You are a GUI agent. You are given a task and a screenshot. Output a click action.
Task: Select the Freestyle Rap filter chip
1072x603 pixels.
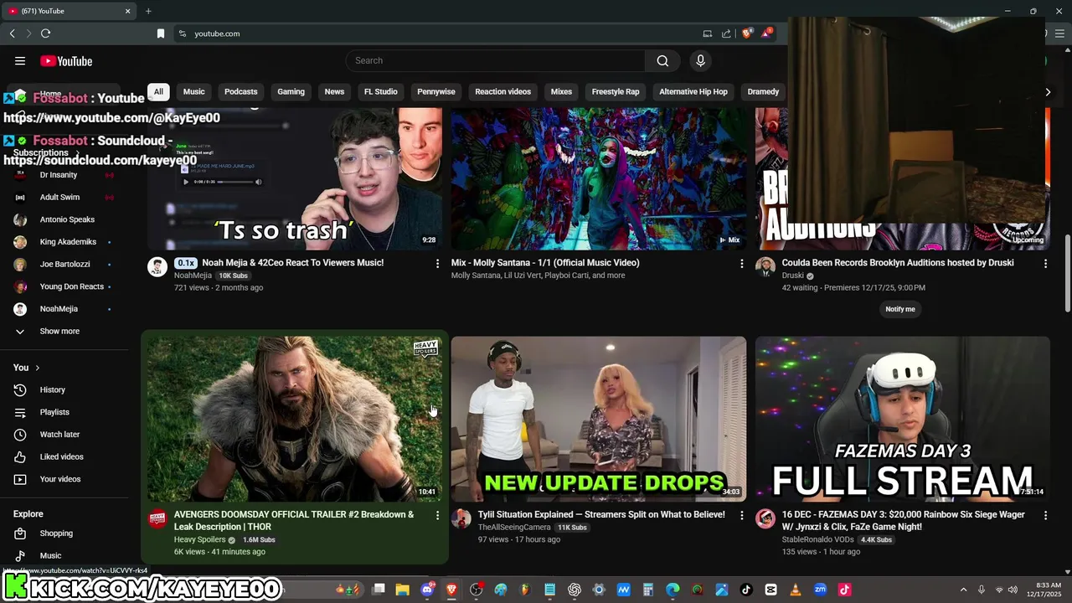(616, 92)
